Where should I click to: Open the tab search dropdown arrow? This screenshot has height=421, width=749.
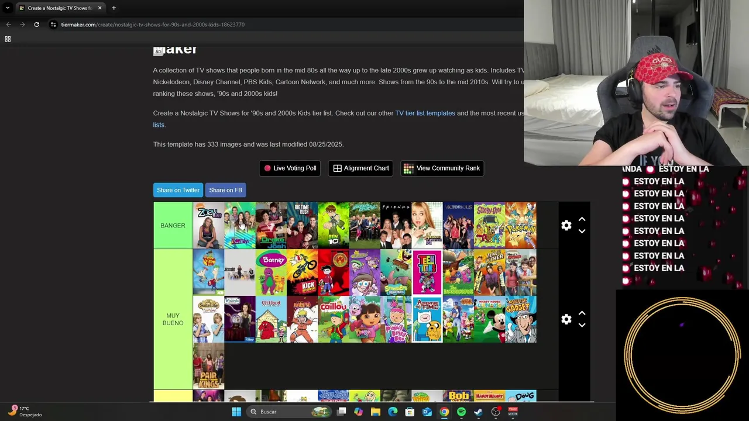click(x=8, y=8)
